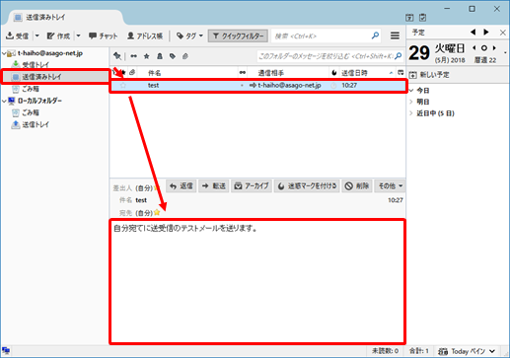The image size is (510, 358).
Task: Click the magnifier in global search box
Action: (x=375, y=36)
